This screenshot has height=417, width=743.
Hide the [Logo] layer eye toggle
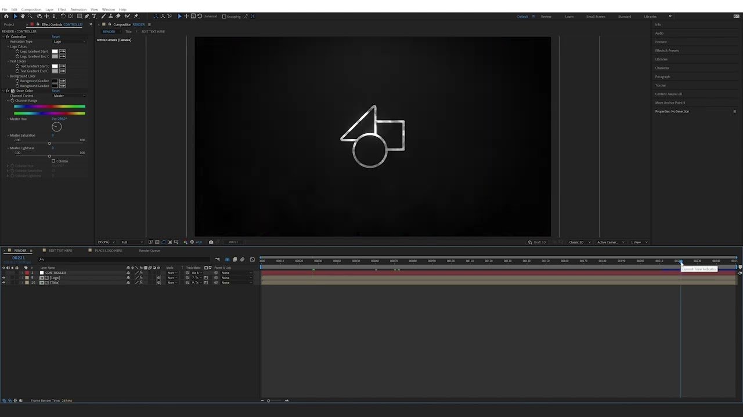pos(3,278)
